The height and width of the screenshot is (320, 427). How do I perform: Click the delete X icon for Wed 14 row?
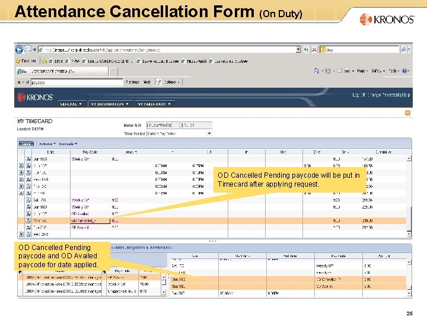coord(21,180)
